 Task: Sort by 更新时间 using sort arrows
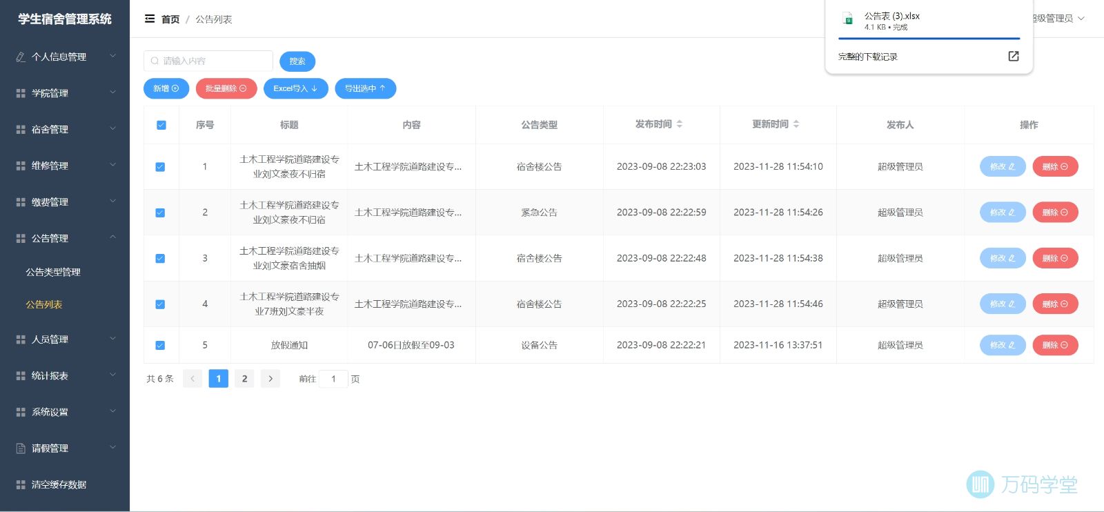coord(796,124)
